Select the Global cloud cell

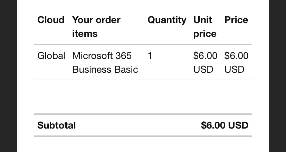pyautogui.click(x=51, y=56)
